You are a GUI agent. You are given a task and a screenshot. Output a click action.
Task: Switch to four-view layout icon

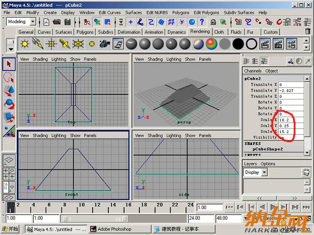[9, 173]
